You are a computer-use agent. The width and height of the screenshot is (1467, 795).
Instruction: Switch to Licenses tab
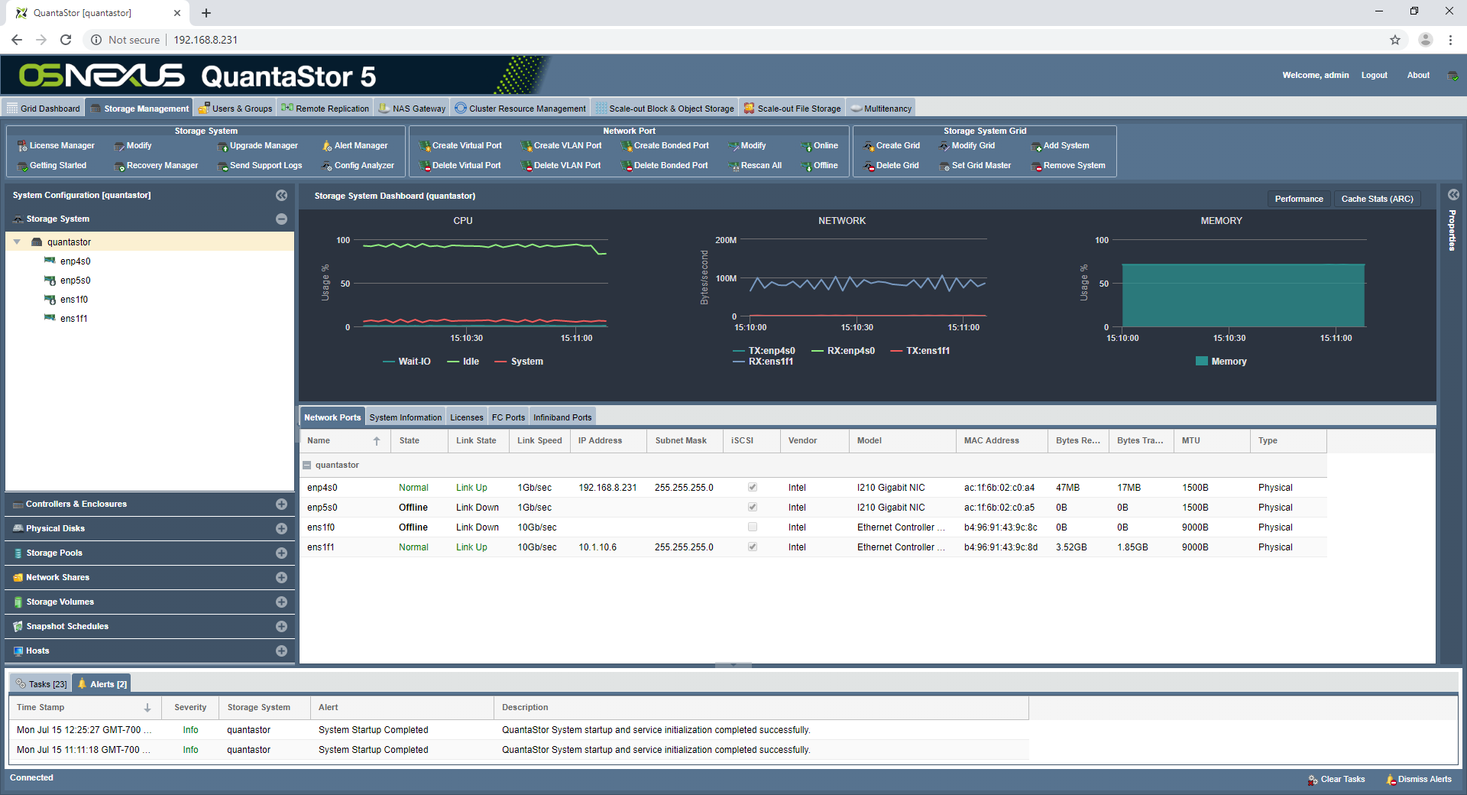point(466,417)
